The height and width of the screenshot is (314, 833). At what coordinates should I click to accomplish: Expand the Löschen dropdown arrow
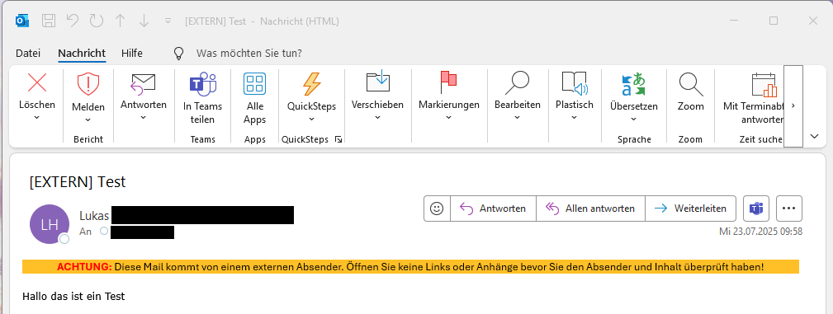point(36,117)
